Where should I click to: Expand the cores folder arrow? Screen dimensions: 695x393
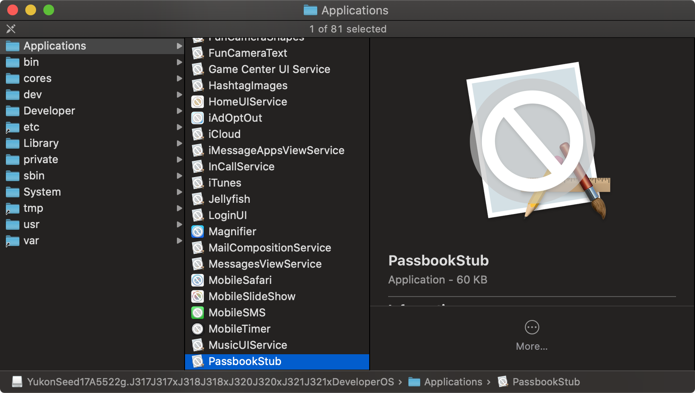point(179,78)
